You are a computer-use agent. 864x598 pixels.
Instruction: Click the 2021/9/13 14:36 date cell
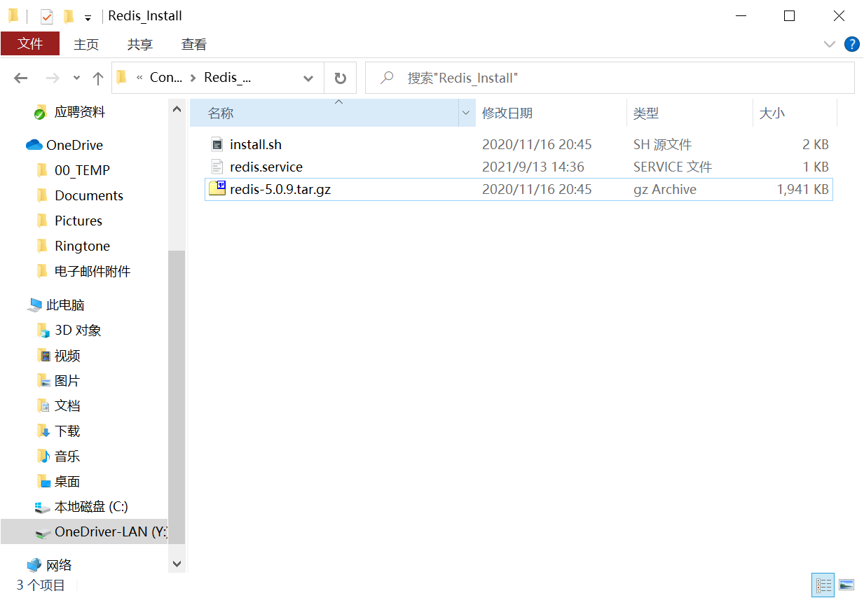coord(533,167)
